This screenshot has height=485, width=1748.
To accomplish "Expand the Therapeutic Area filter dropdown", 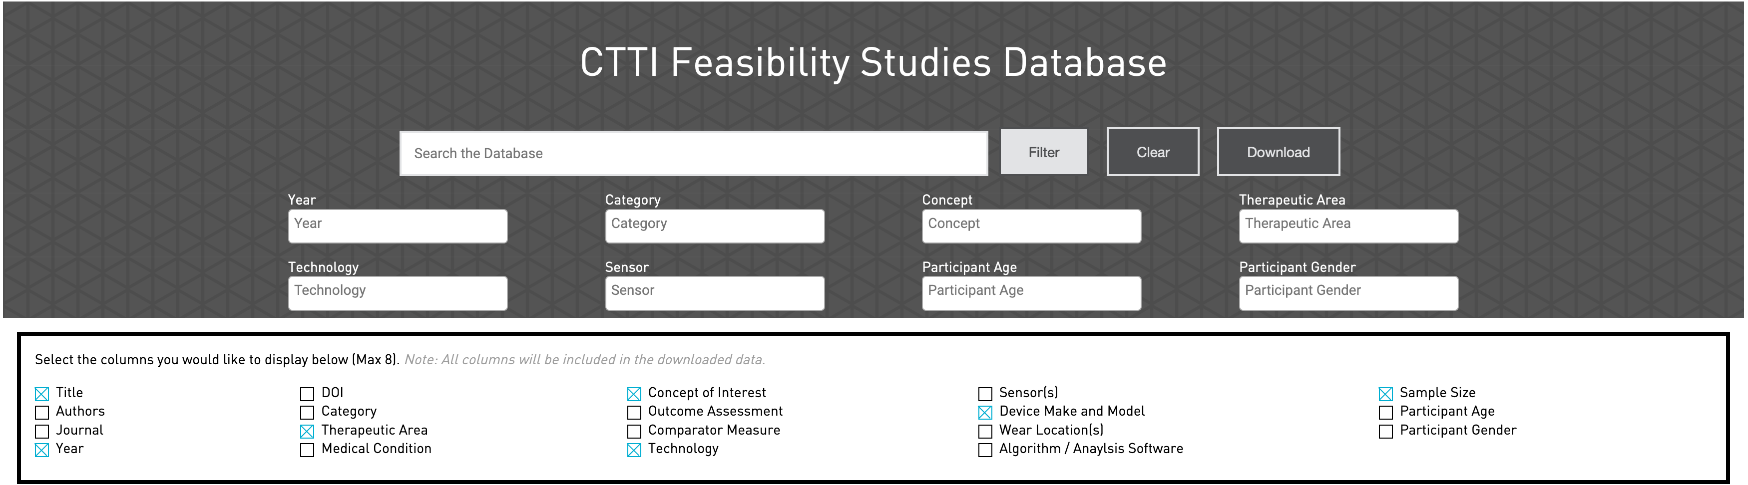I will coord(1347,225).
